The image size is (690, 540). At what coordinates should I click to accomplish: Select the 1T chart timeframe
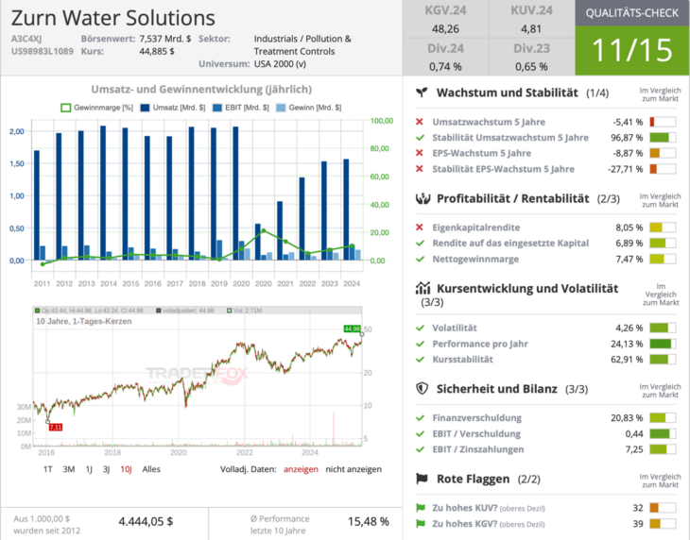pyautogui.click(x=47, y=469)
